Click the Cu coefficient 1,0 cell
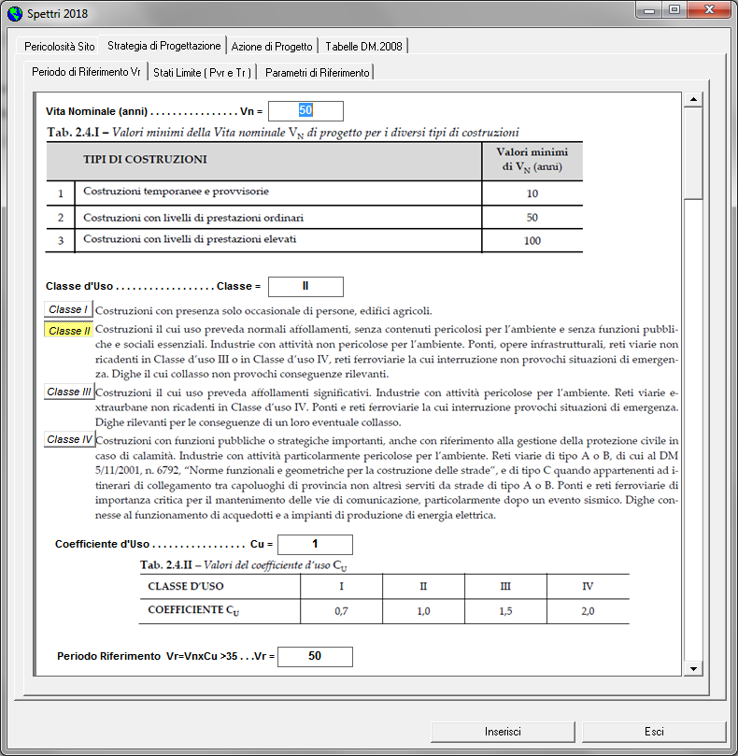 pyautogui.click(x=424, y=611)
